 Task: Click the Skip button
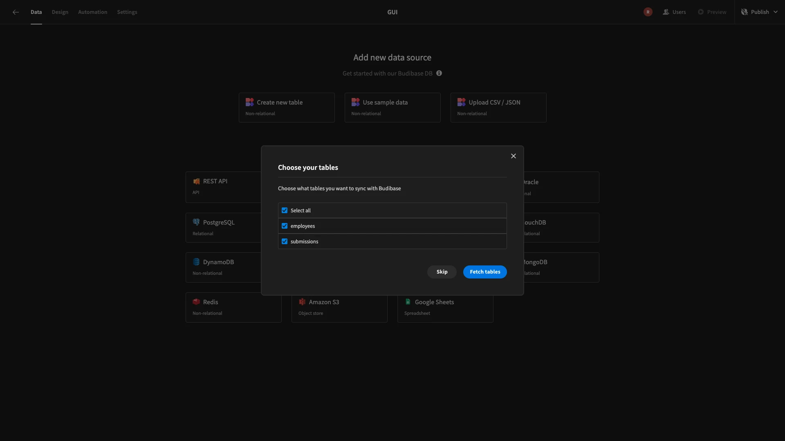pos(442,272)
